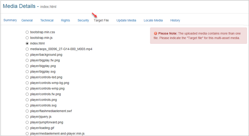Open the Security tab
Viewport: 249px width, 136px height.
[x=83, y=20]
